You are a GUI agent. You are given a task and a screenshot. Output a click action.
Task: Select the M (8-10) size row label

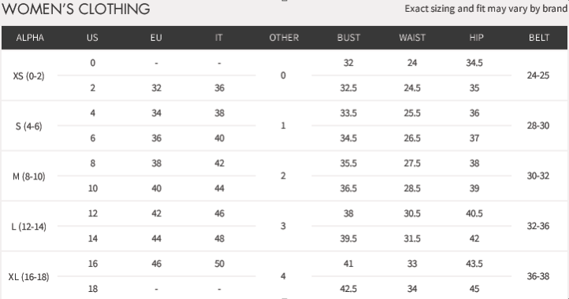[x=28, y=176]
